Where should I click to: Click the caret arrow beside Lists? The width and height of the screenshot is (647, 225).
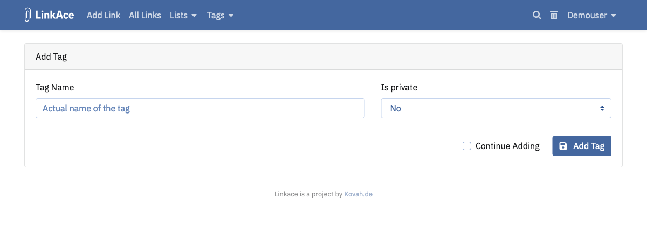click(x=194, y=16)
